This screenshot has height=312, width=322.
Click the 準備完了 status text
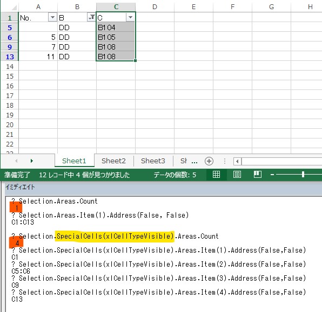[17, 175]
